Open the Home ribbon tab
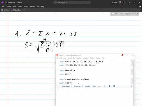This screenshot has height=106, width=142. (x=9, y=7)
